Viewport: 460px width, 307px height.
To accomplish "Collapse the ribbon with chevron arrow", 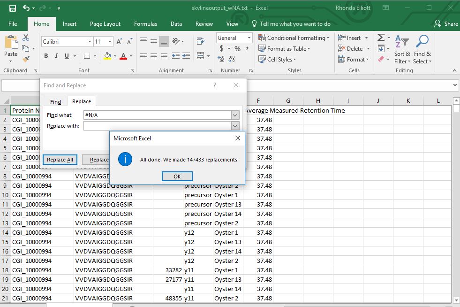I will [x=454, y=70].
